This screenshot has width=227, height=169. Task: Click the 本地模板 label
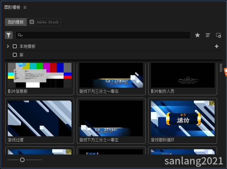coord(27,46)
